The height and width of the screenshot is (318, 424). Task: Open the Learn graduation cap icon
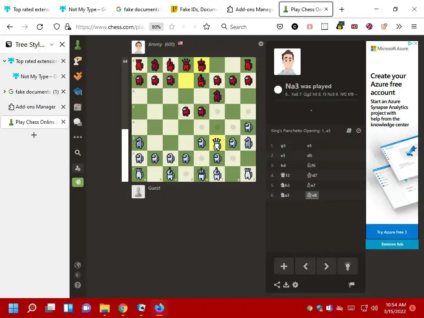pos(77,92)
